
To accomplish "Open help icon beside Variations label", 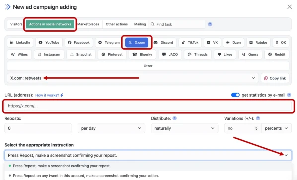I will (258, 118).
